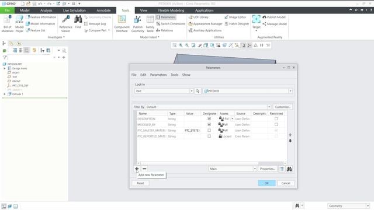This screenshot has height=210, width=374.
Task: Click the Properties... button
Action: pyautogui.click(x=267, y=169)
